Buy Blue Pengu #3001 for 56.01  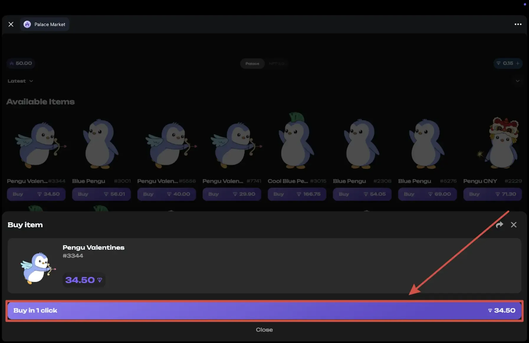(x=101, y=194)
